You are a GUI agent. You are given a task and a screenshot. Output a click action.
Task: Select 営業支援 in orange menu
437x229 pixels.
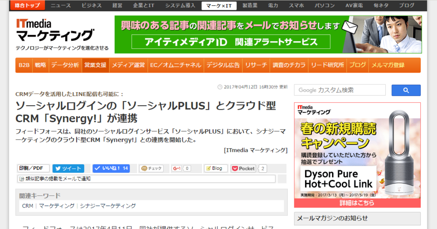pyautogui.click(x=95, y=65)
